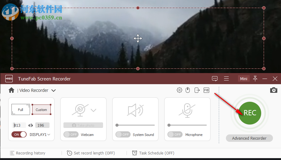Click the output export icon
The height and width of the screenshot is (160, 281).
[197, 90]
